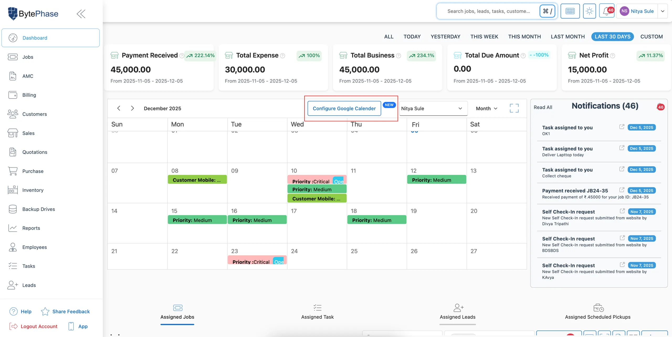
Task: Click the Assigned Scheduled Pickups icon
Action: click(598, 308)
